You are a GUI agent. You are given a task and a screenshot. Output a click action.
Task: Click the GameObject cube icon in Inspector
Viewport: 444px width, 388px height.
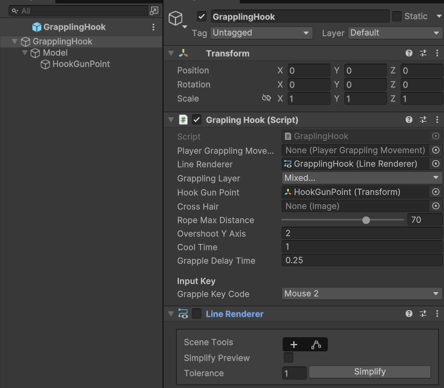pos(175,18)
